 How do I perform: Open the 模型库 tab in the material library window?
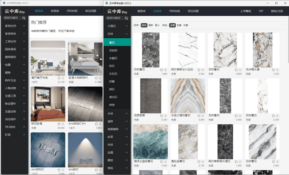pos(142,11)
